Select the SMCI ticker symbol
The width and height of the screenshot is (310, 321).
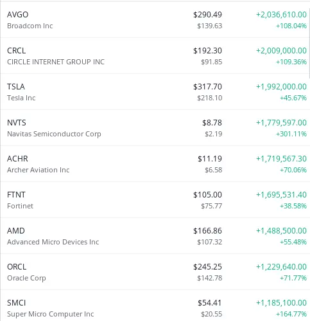pyautogui.click(x=17, y=303)
